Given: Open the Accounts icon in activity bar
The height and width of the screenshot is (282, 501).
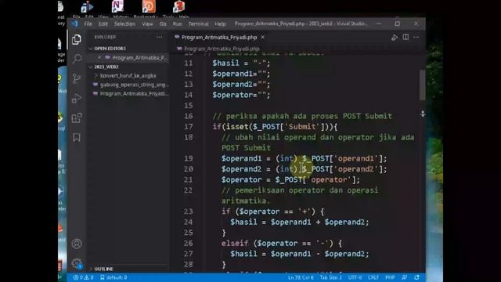Looking at the screenshot, I should pos(77,244).
